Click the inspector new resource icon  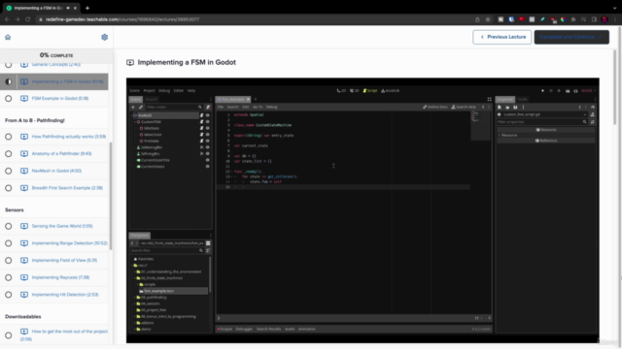[x=500, y=108]
